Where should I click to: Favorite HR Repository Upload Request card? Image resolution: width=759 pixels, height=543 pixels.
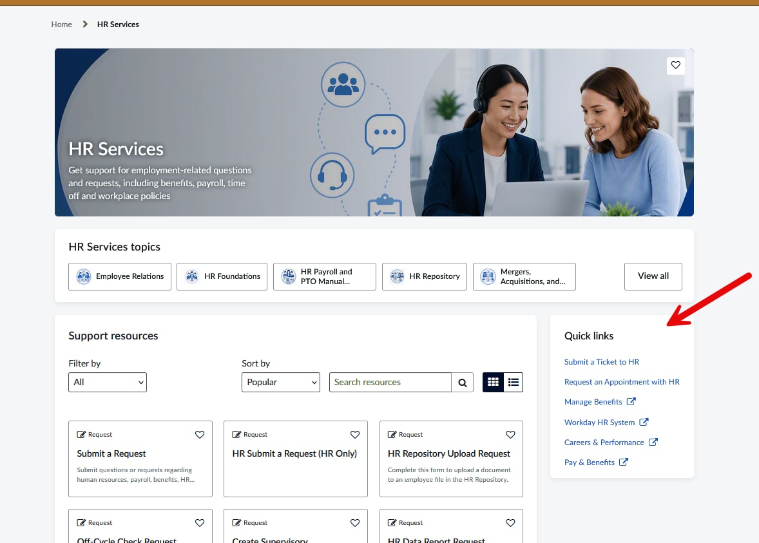coord(510,435)
